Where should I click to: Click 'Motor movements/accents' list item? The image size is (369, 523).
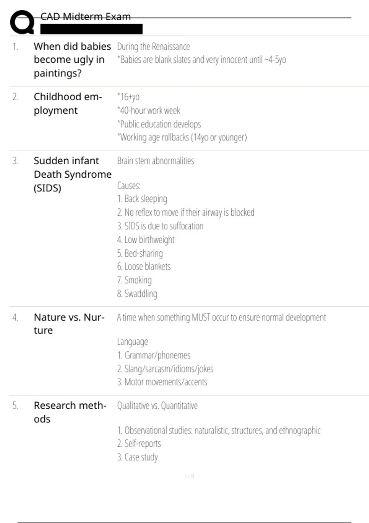[x=162, y=382]
